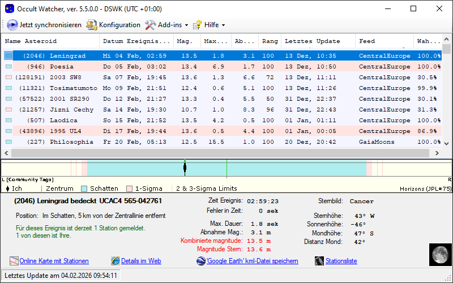Click status square icon of Leningrad row

click(8, 55)
